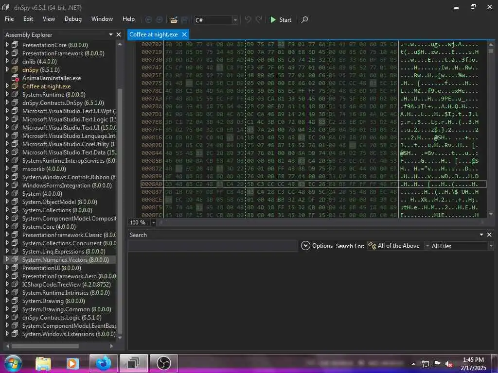Image resolution: width=498 pixels, height=373 pixels.
Task: Click the AnimalJamInstaller.exe file icon
Action: 15,78
